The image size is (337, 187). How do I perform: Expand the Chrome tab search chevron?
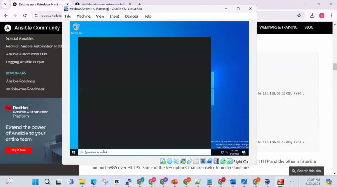click(x=5, y=4)
